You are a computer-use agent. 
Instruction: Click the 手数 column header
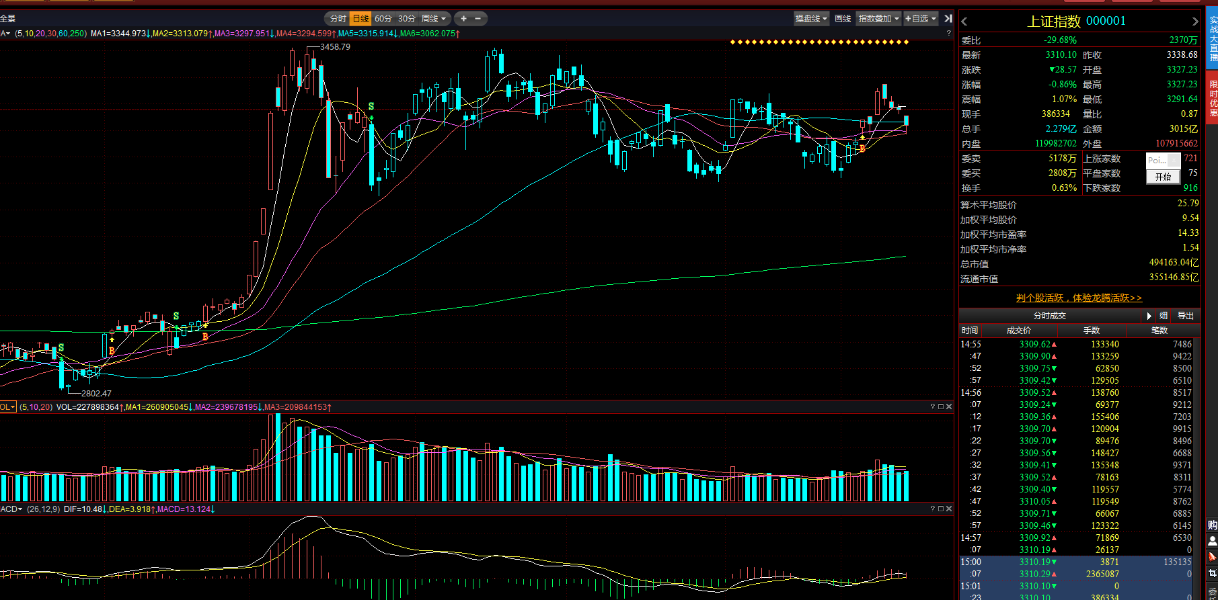pos(1092,330)
